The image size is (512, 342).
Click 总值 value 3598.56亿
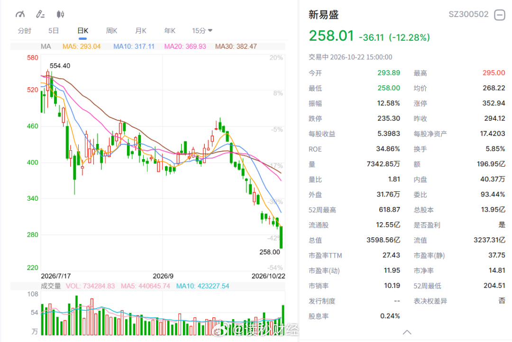(384, 240)
